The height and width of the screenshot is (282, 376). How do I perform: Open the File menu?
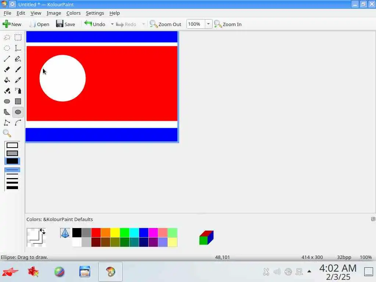point(7,13)
